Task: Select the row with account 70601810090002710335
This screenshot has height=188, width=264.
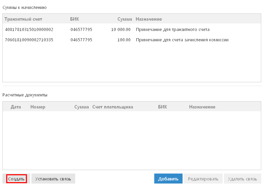Action: click(132, 40)
